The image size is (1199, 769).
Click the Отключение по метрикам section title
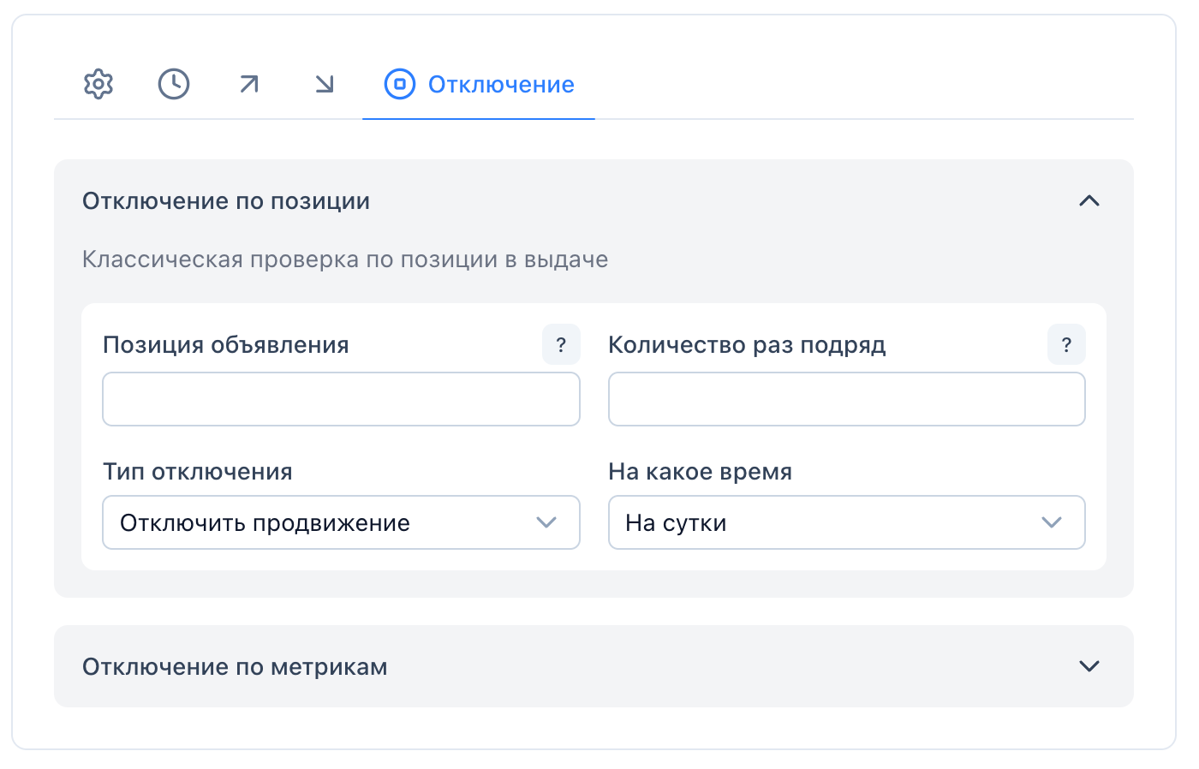tap(235, 666)
